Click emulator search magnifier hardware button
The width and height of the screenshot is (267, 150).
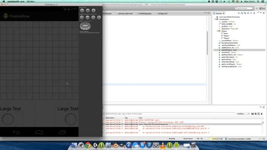click(x=99, y=17)
